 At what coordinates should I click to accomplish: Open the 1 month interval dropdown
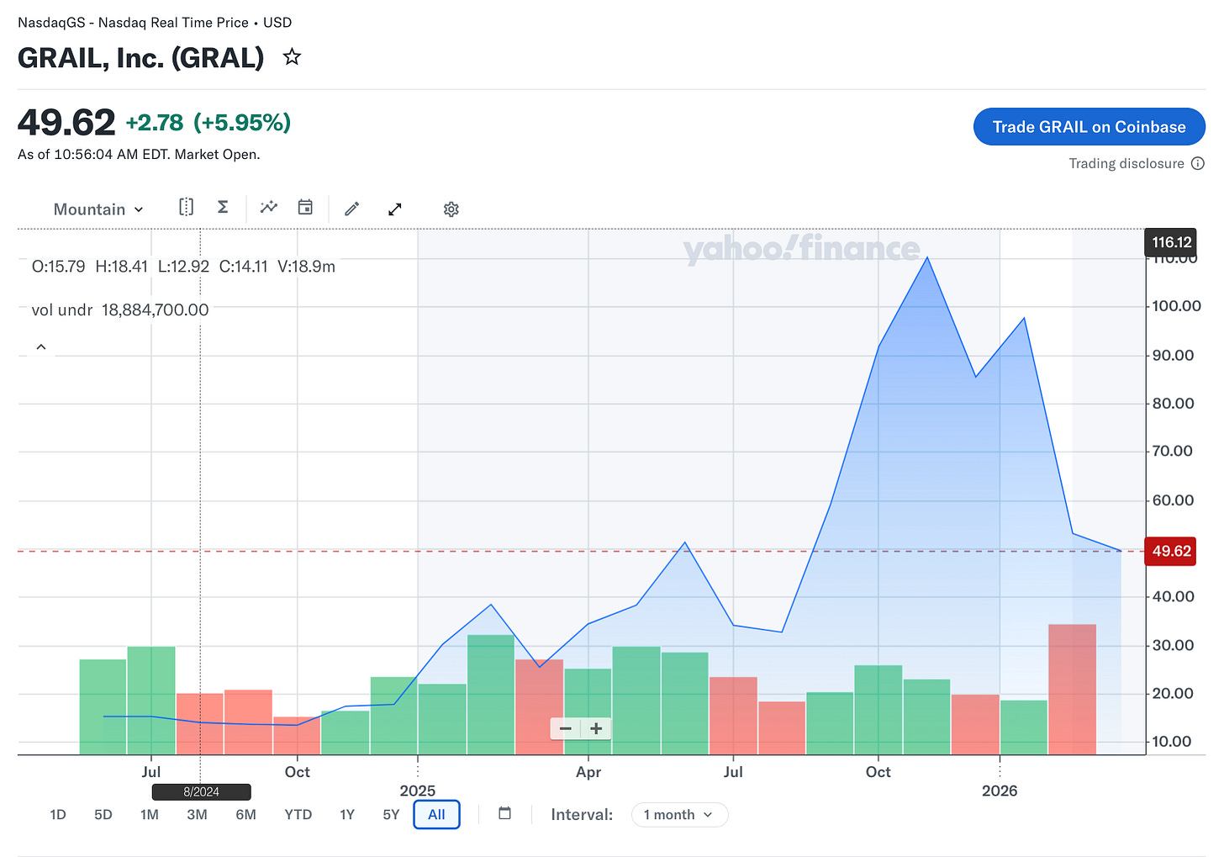[x=679, y=814]
